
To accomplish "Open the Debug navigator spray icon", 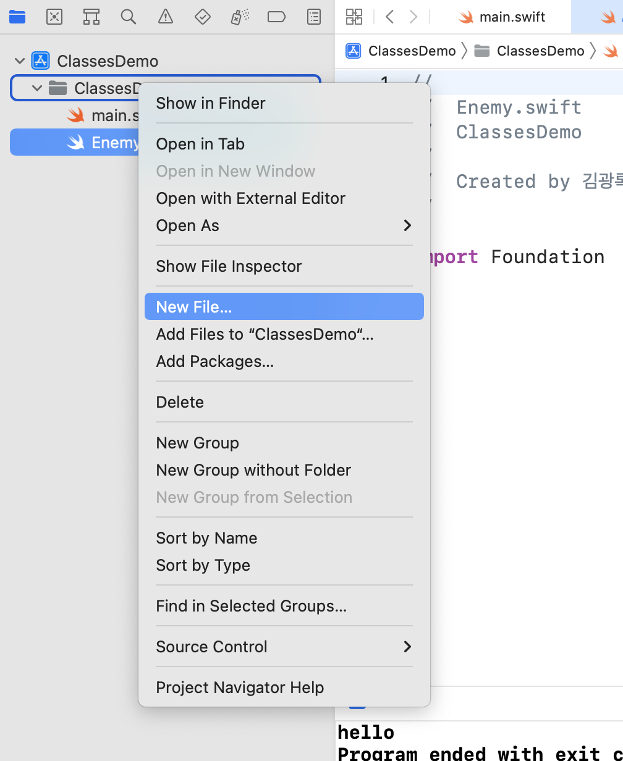I will pyautogui.click(x=240, y=17).
